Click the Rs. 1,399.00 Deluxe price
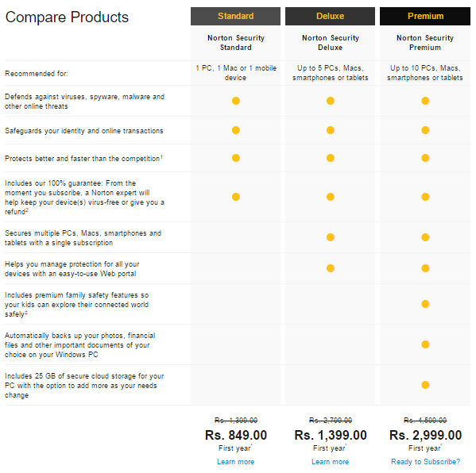The width and height of the screenshot is (476, 473). point(331,435)
